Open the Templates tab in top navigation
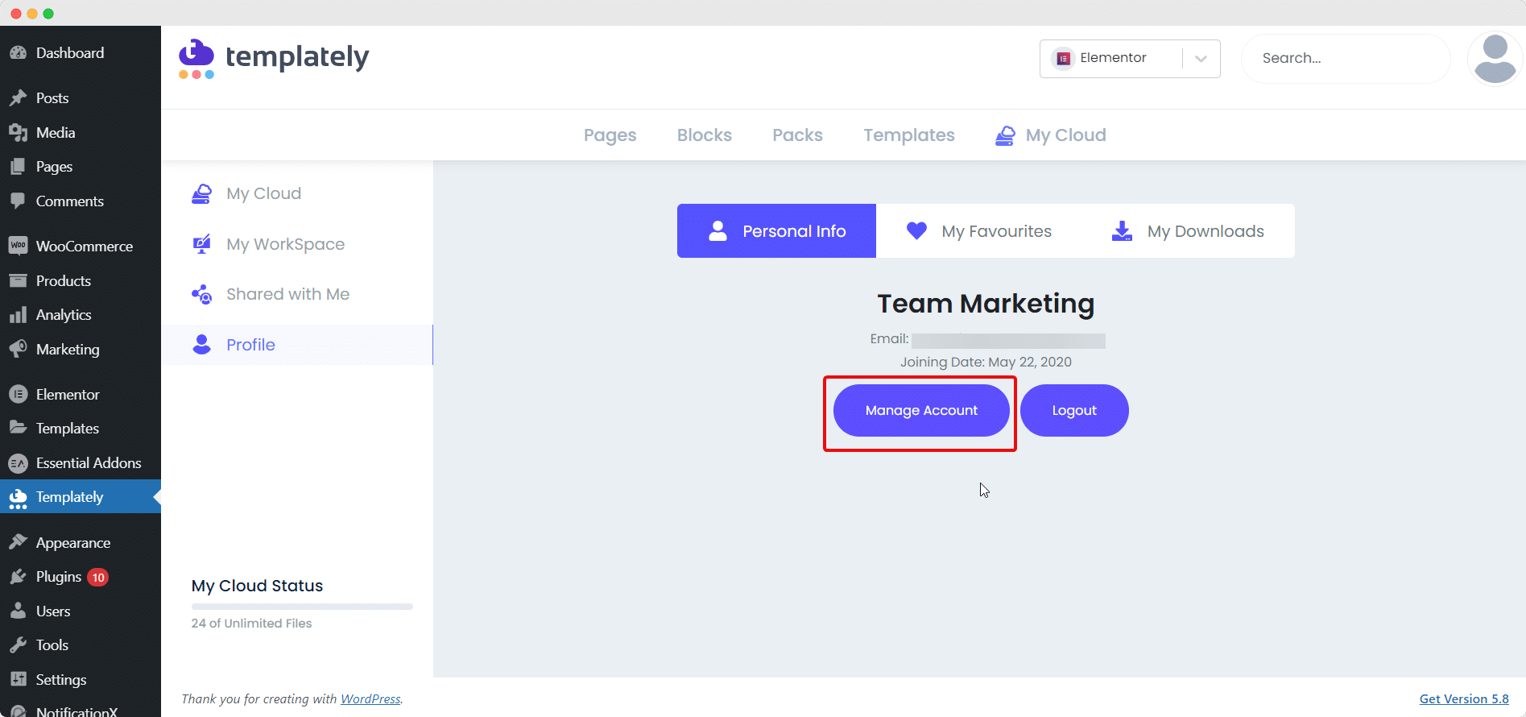The image size is (1526, 717). 909,135
